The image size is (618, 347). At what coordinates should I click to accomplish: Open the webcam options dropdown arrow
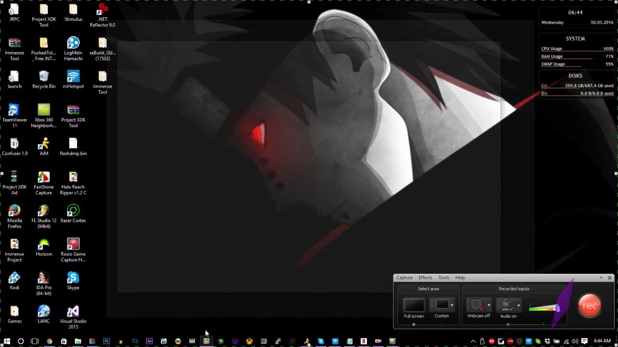coord(489,305)
